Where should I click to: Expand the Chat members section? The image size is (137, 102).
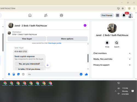112,53
